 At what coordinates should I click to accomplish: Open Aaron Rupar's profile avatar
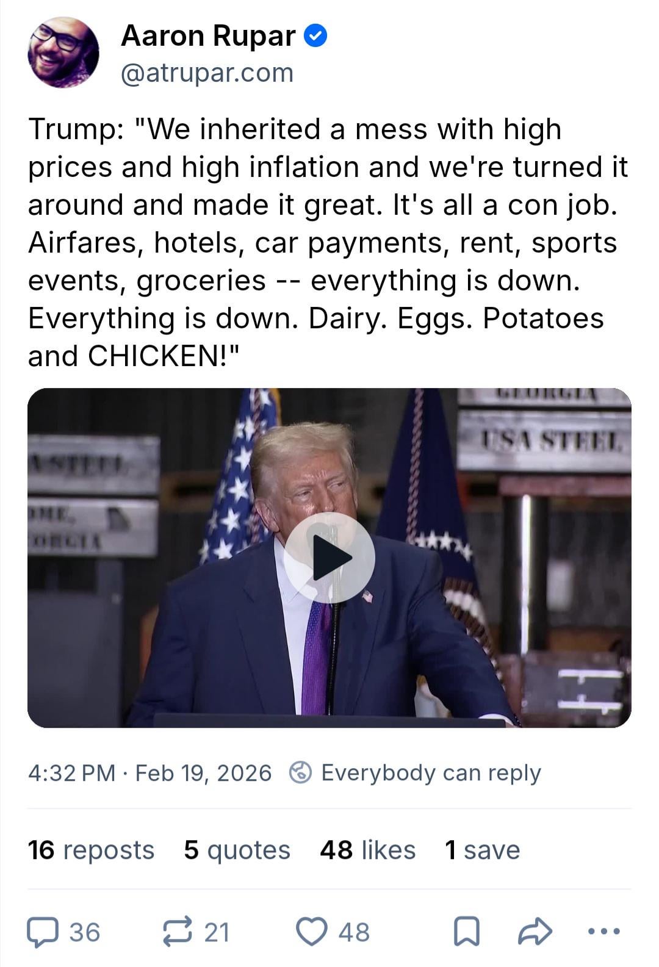coord(63,52)
